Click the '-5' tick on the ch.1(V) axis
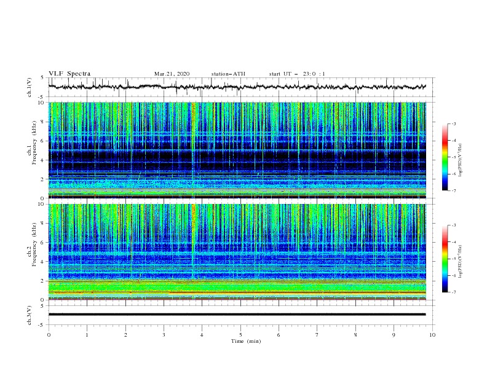Image resolution: width=487 pixels, height=376 pixels. (42, 97)
